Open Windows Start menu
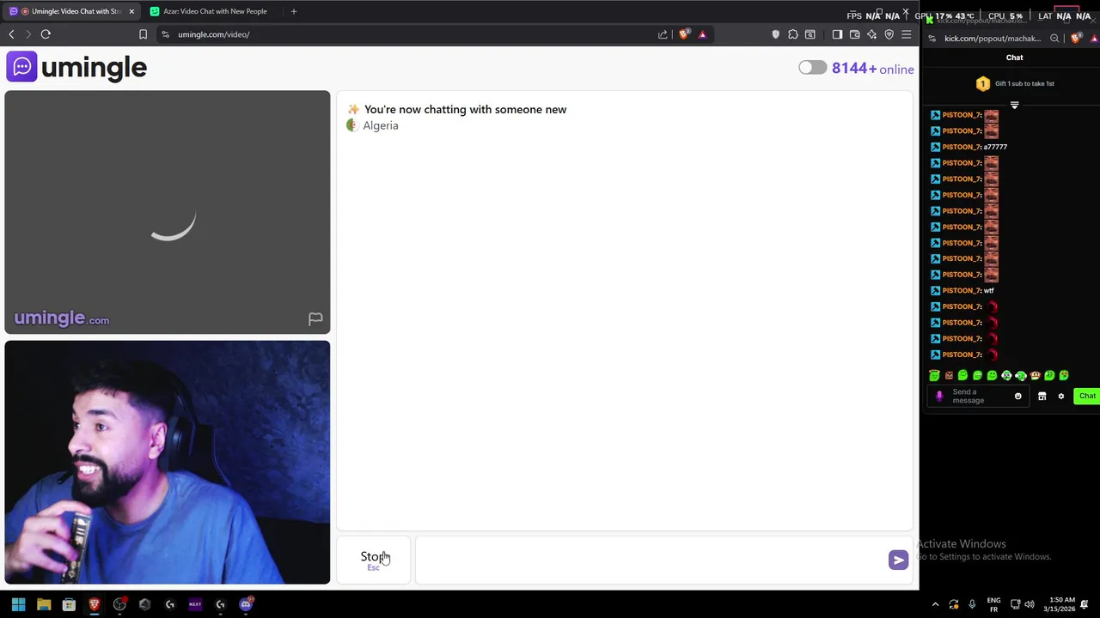 18,604
